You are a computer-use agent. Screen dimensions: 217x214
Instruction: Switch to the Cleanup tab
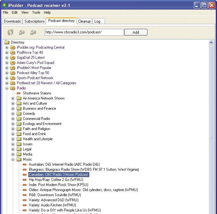click(85, 21)
